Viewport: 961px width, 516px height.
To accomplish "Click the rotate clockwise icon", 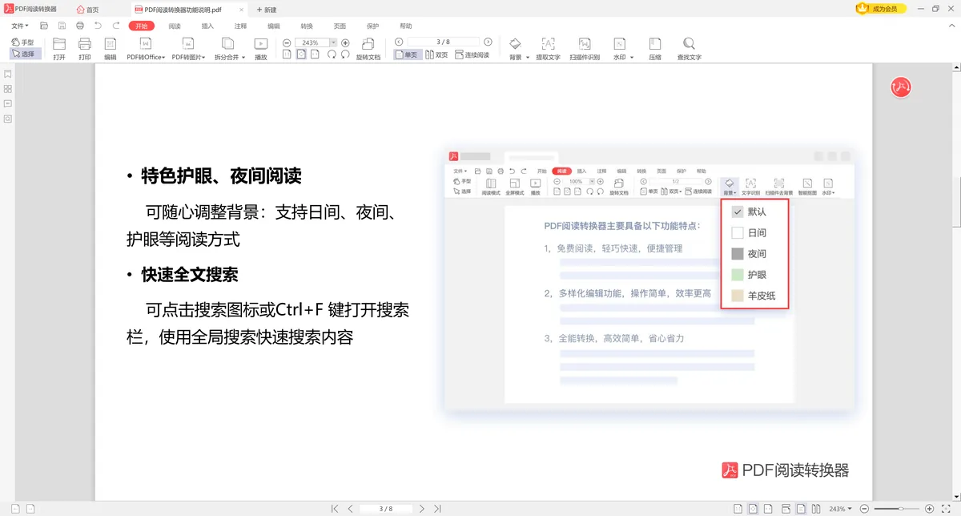I will 332,54.
